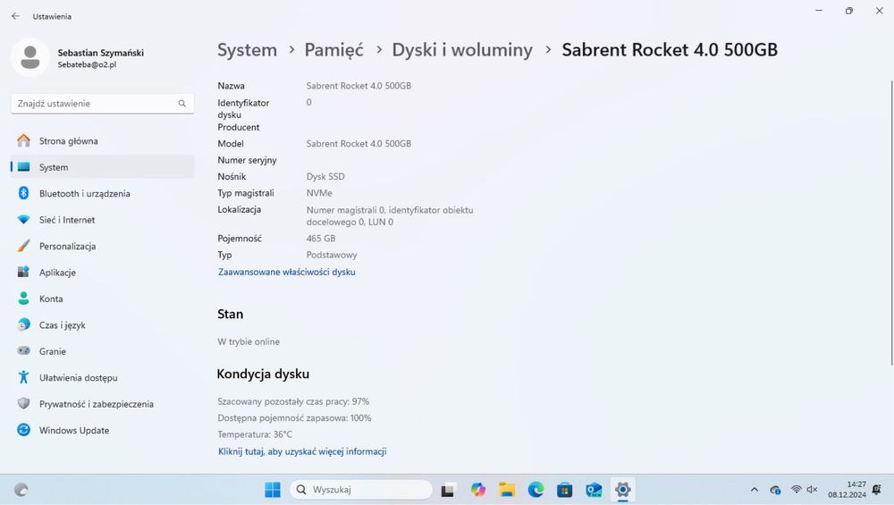Open the Ułatwienia dostępu label
This screenshot has width=894, height=505.
tap(78, 377)
